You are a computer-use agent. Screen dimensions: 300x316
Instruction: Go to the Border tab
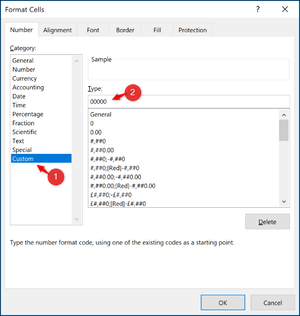pos(125,30)
